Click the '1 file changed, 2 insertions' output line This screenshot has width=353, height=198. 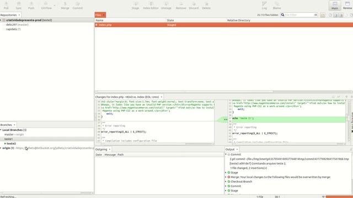pyautogui.click(x=248, y=168)
